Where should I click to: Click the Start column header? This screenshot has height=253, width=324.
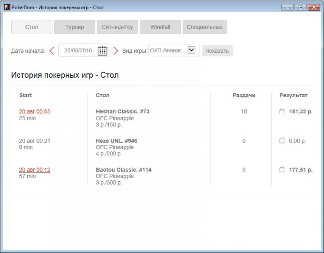point(25,95)
